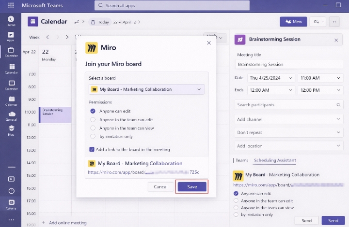
Task: Open the Thu 4/25/2024 date dropdown
Action: [270, 78]
